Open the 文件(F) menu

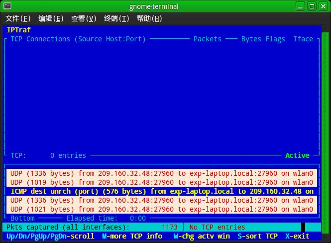pos(18,18)
